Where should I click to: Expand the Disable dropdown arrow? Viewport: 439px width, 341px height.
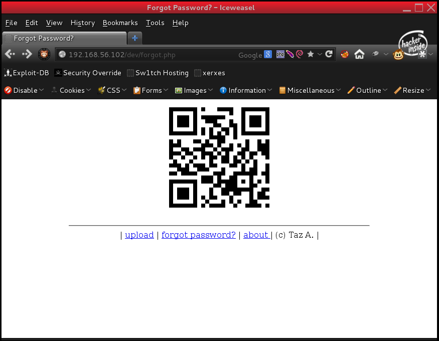42,90
